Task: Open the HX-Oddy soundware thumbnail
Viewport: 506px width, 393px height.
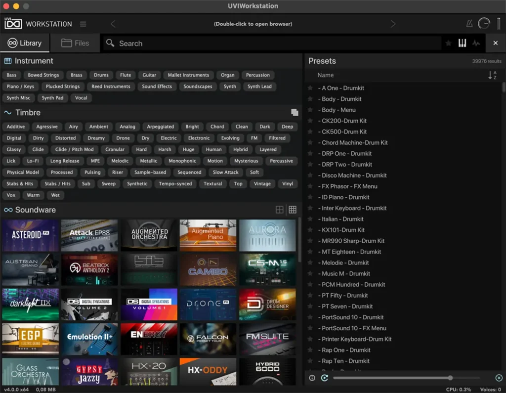Action: (x=208, y=371)
